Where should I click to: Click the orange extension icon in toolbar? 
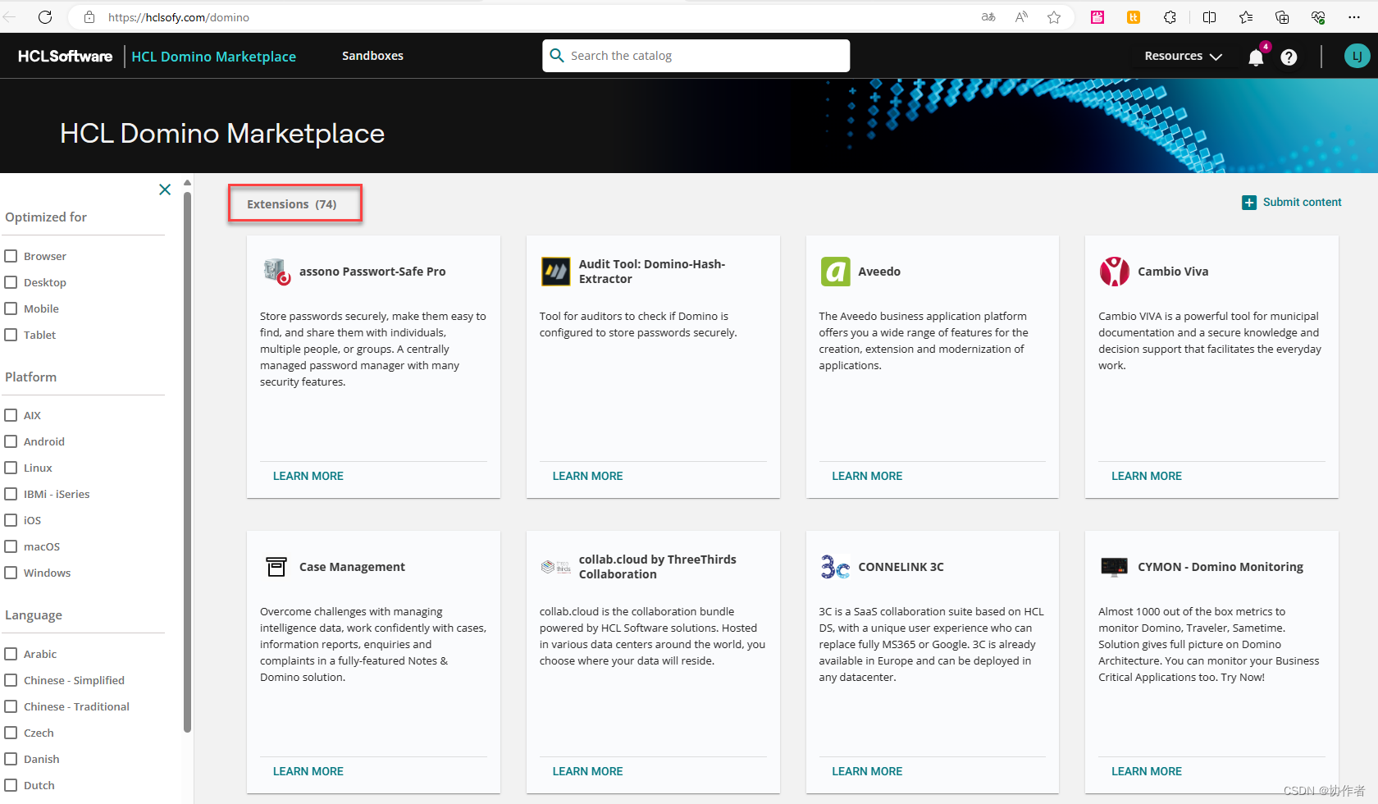(1134, 17)
